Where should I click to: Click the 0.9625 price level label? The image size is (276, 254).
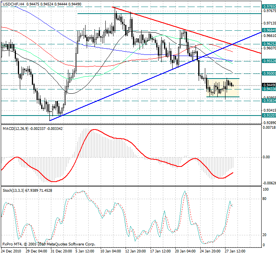pyautogui.click(x=269, y=44)
